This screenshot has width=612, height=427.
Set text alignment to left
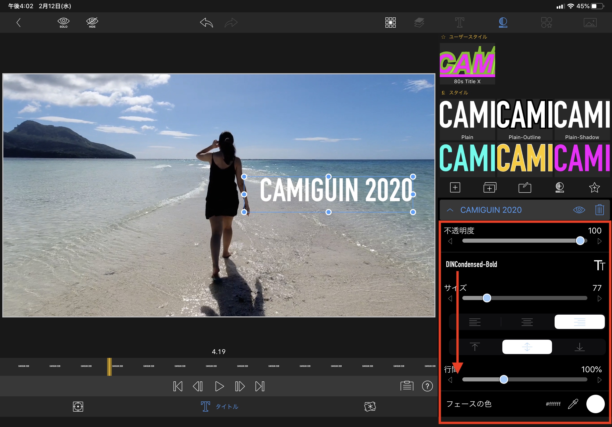point(474,322)
